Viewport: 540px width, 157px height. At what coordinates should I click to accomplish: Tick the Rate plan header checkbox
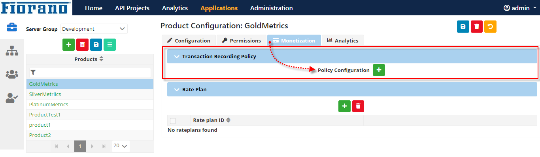click(x=173, y=121)
